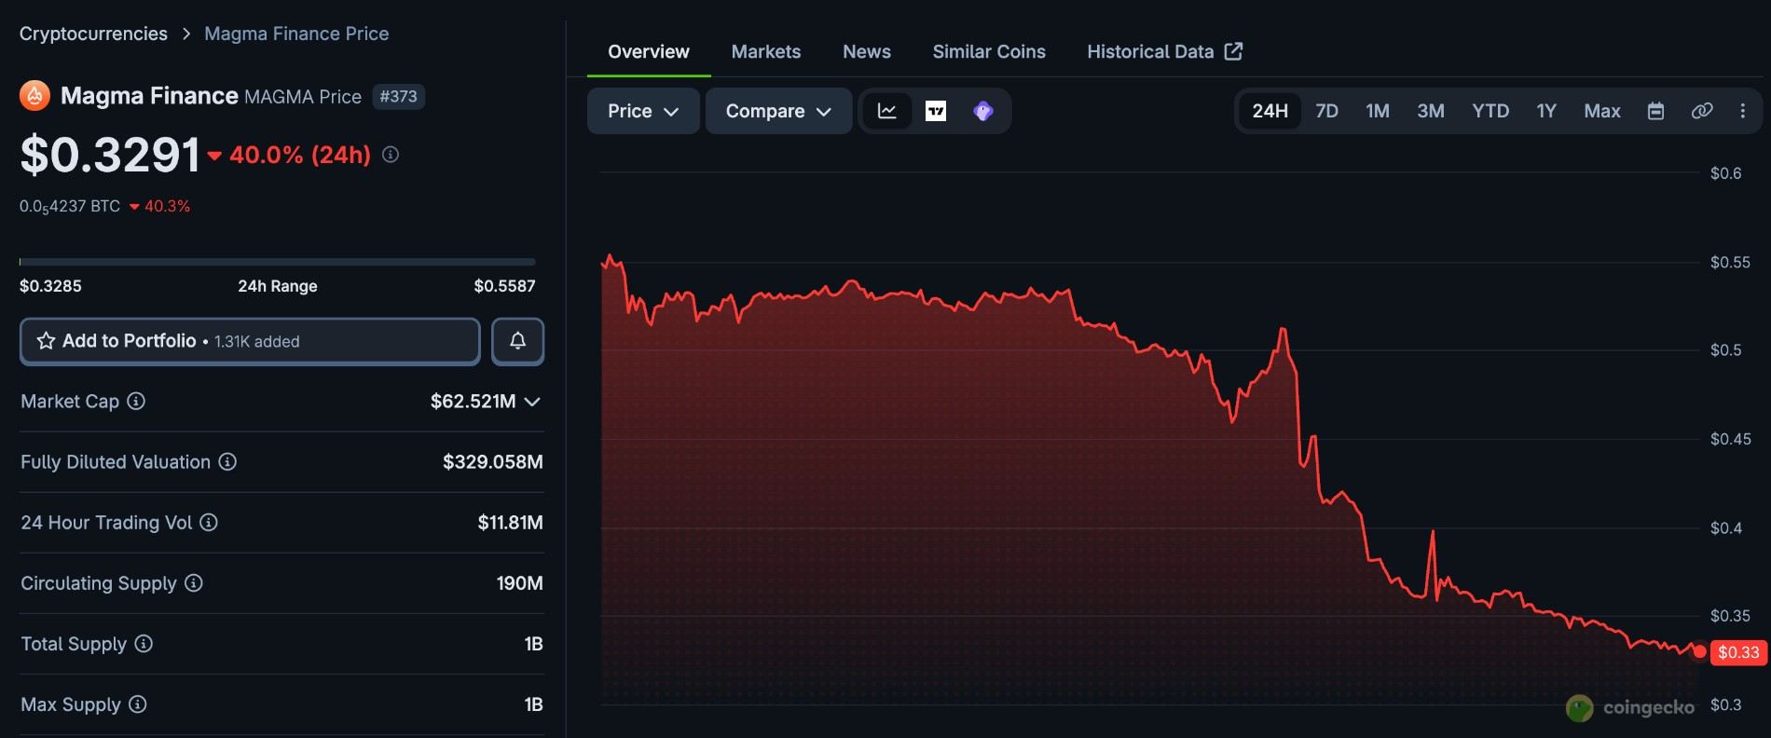This screenshot has height=738, width=1771.
Task: Click Circulating Supply info icon
Action: click(x=193, y=583)
